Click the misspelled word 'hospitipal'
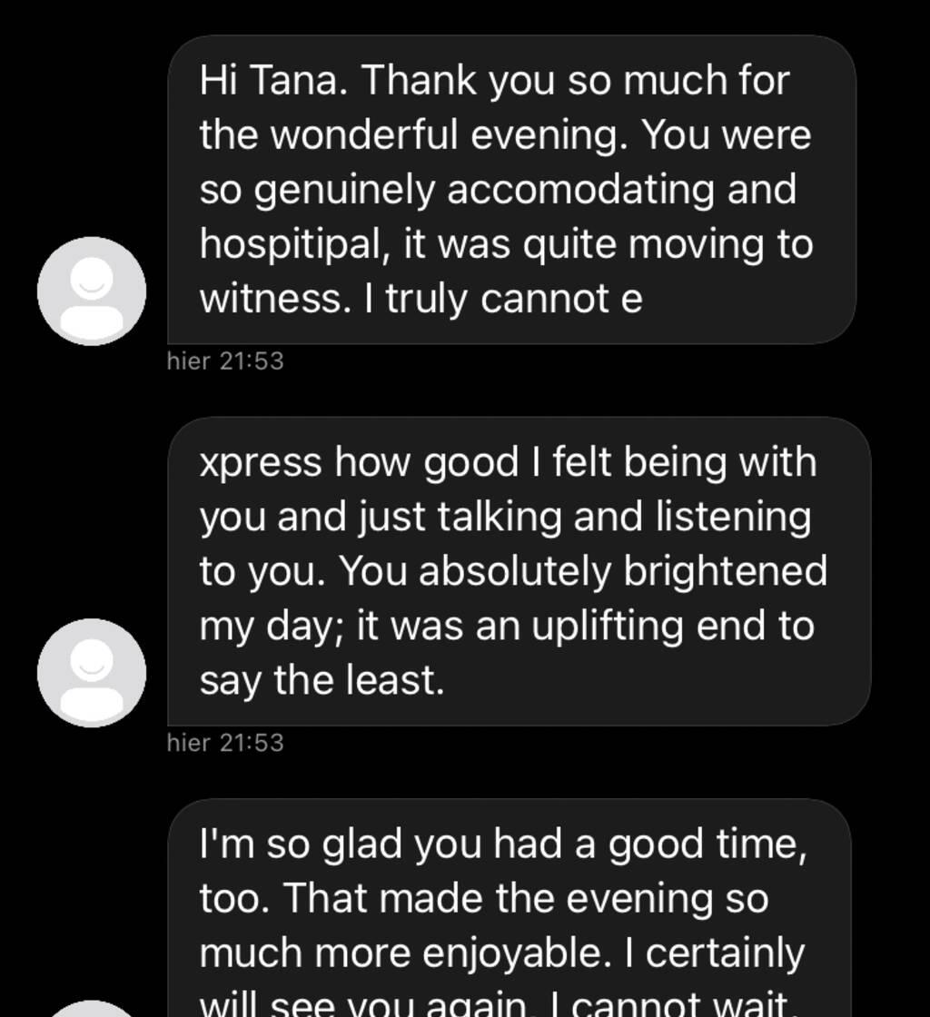The image size is (930, 1017). pos(295,246)
